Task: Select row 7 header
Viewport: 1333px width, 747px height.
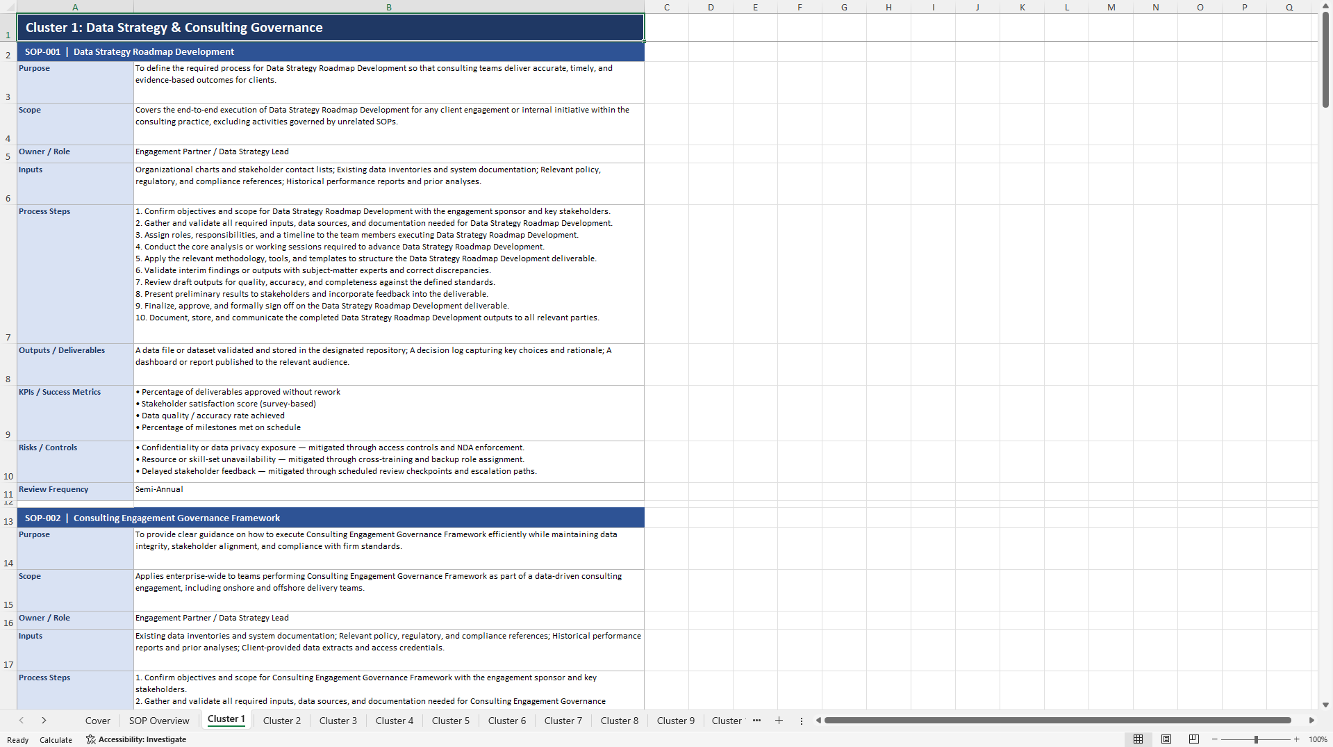Action: [8, 274]
